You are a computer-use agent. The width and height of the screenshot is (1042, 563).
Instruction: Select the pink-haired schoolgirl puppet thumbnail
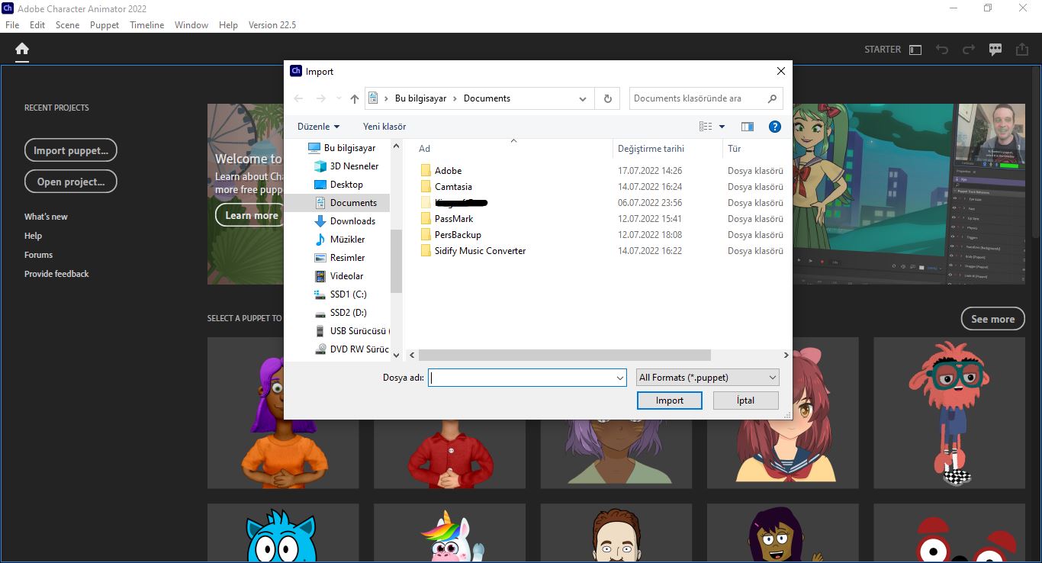point(783,413)
